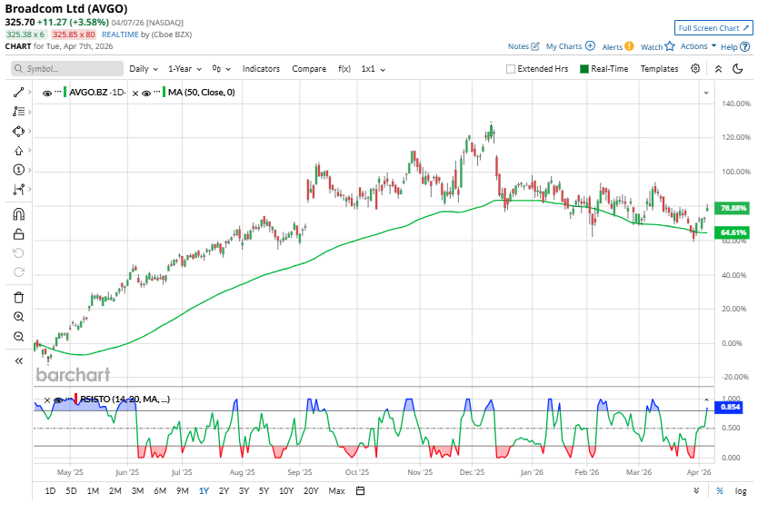Open the calendar date range picker

point(360,491)
